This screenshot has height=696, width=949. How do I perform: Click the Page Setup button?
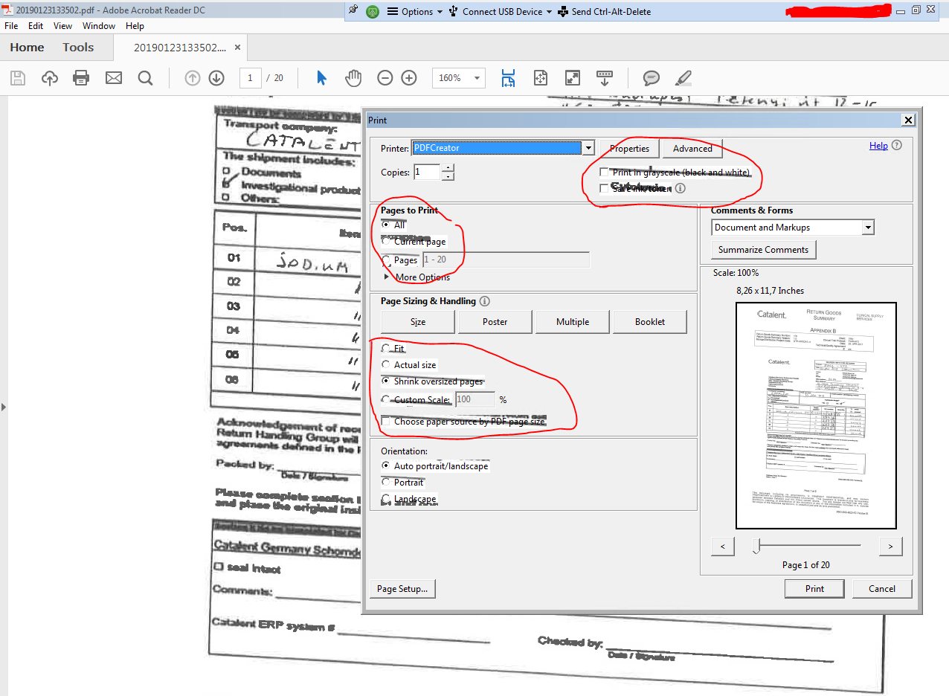tap(402, 589)
